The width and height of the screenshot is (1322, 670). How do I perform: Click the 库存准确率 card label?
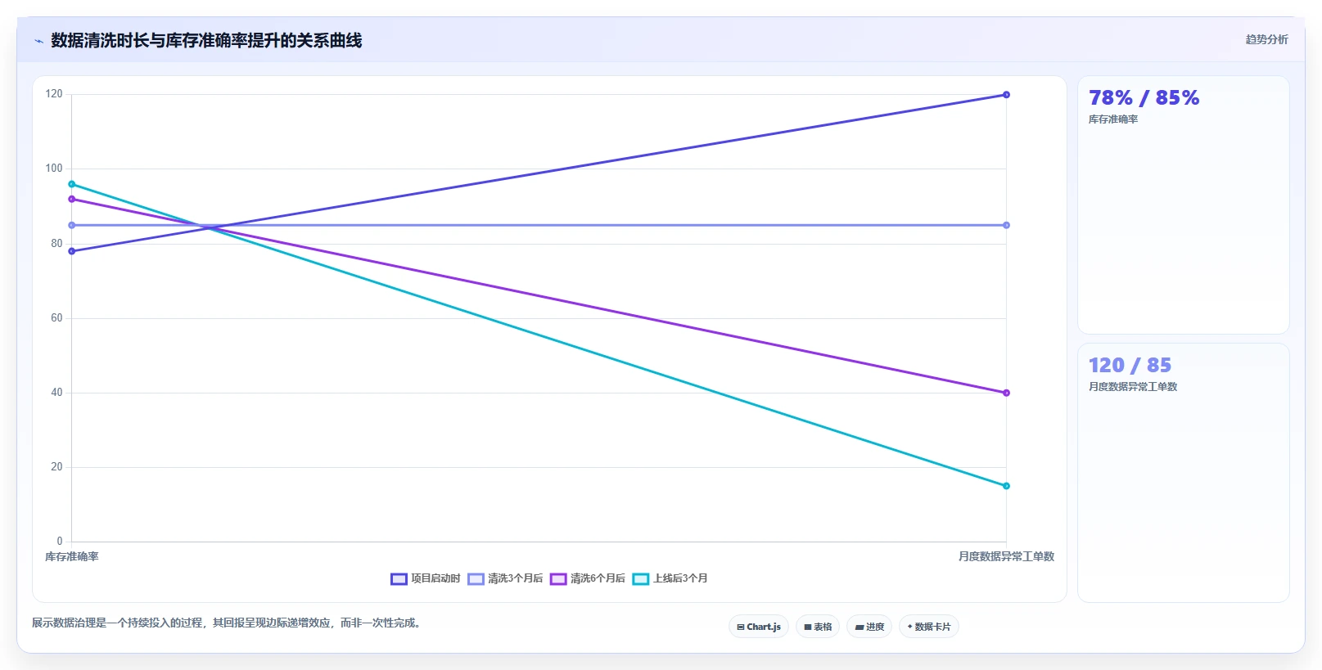pos(1113,119)
